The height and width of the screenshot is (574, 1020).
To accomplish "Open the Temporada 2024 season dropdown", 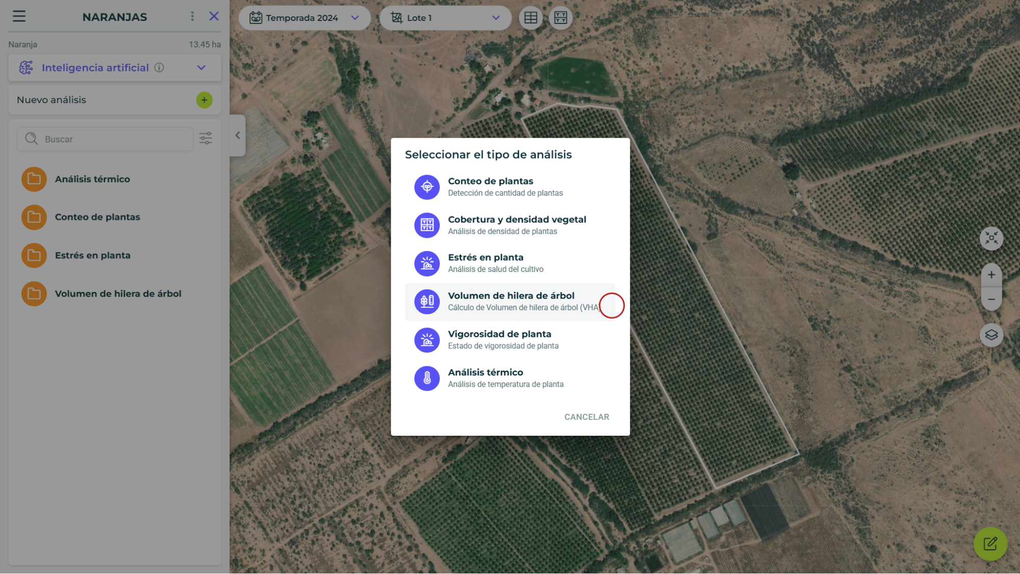I will (x=305, y=18).
